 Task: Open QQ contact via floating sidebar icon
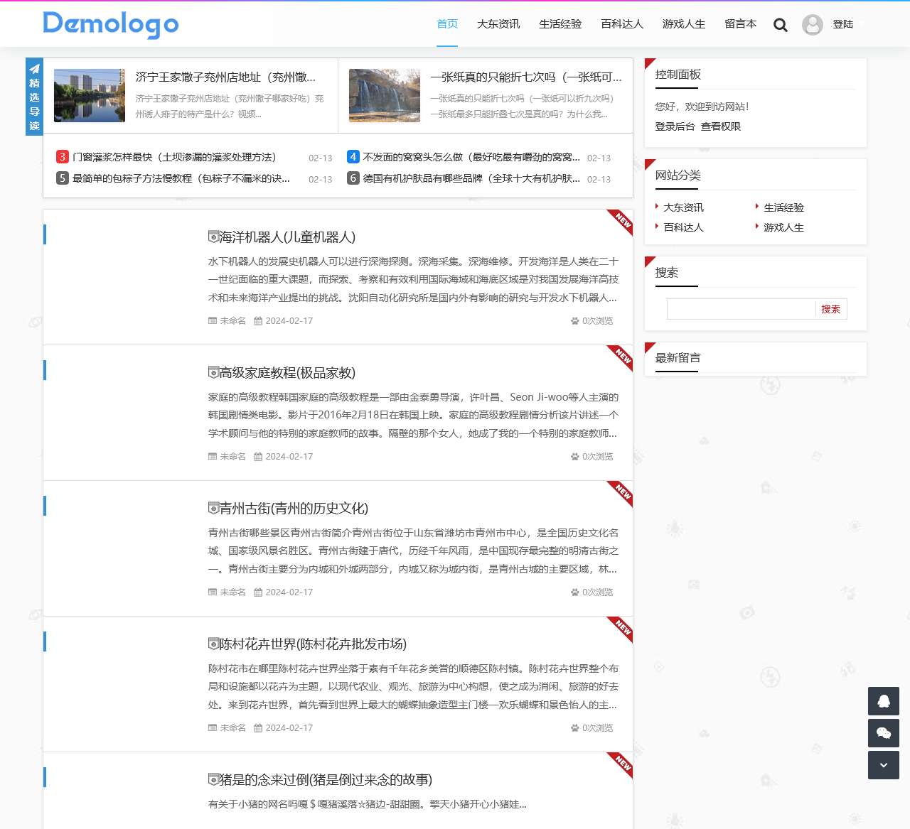pos(883,701)
